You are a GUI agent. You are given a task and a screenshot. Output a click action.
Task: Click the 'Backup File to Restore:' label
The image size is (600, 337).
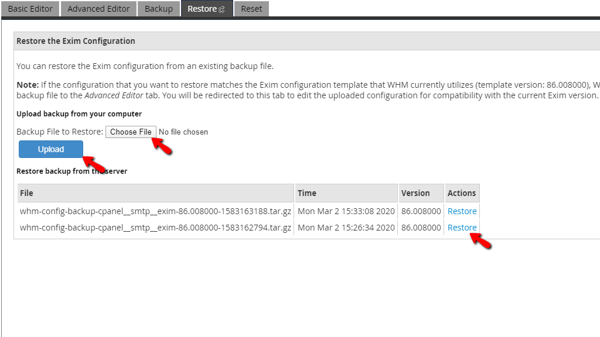[60, 132]
